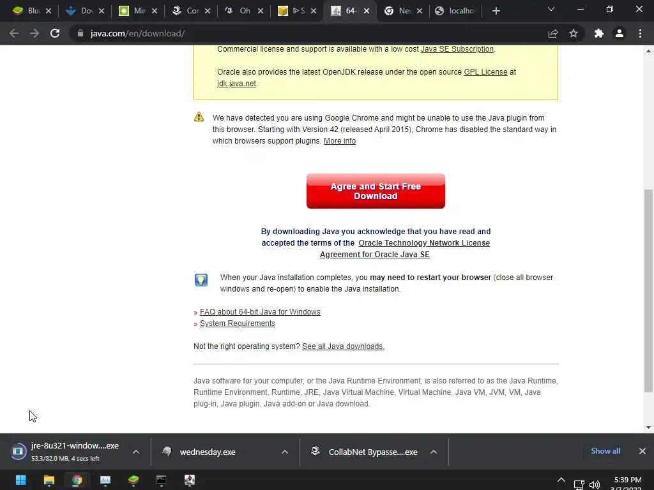Image resolution: width=654 pixels, height=490 pixels.
Task: Go back to the previous page
Action: pos(14,33)
